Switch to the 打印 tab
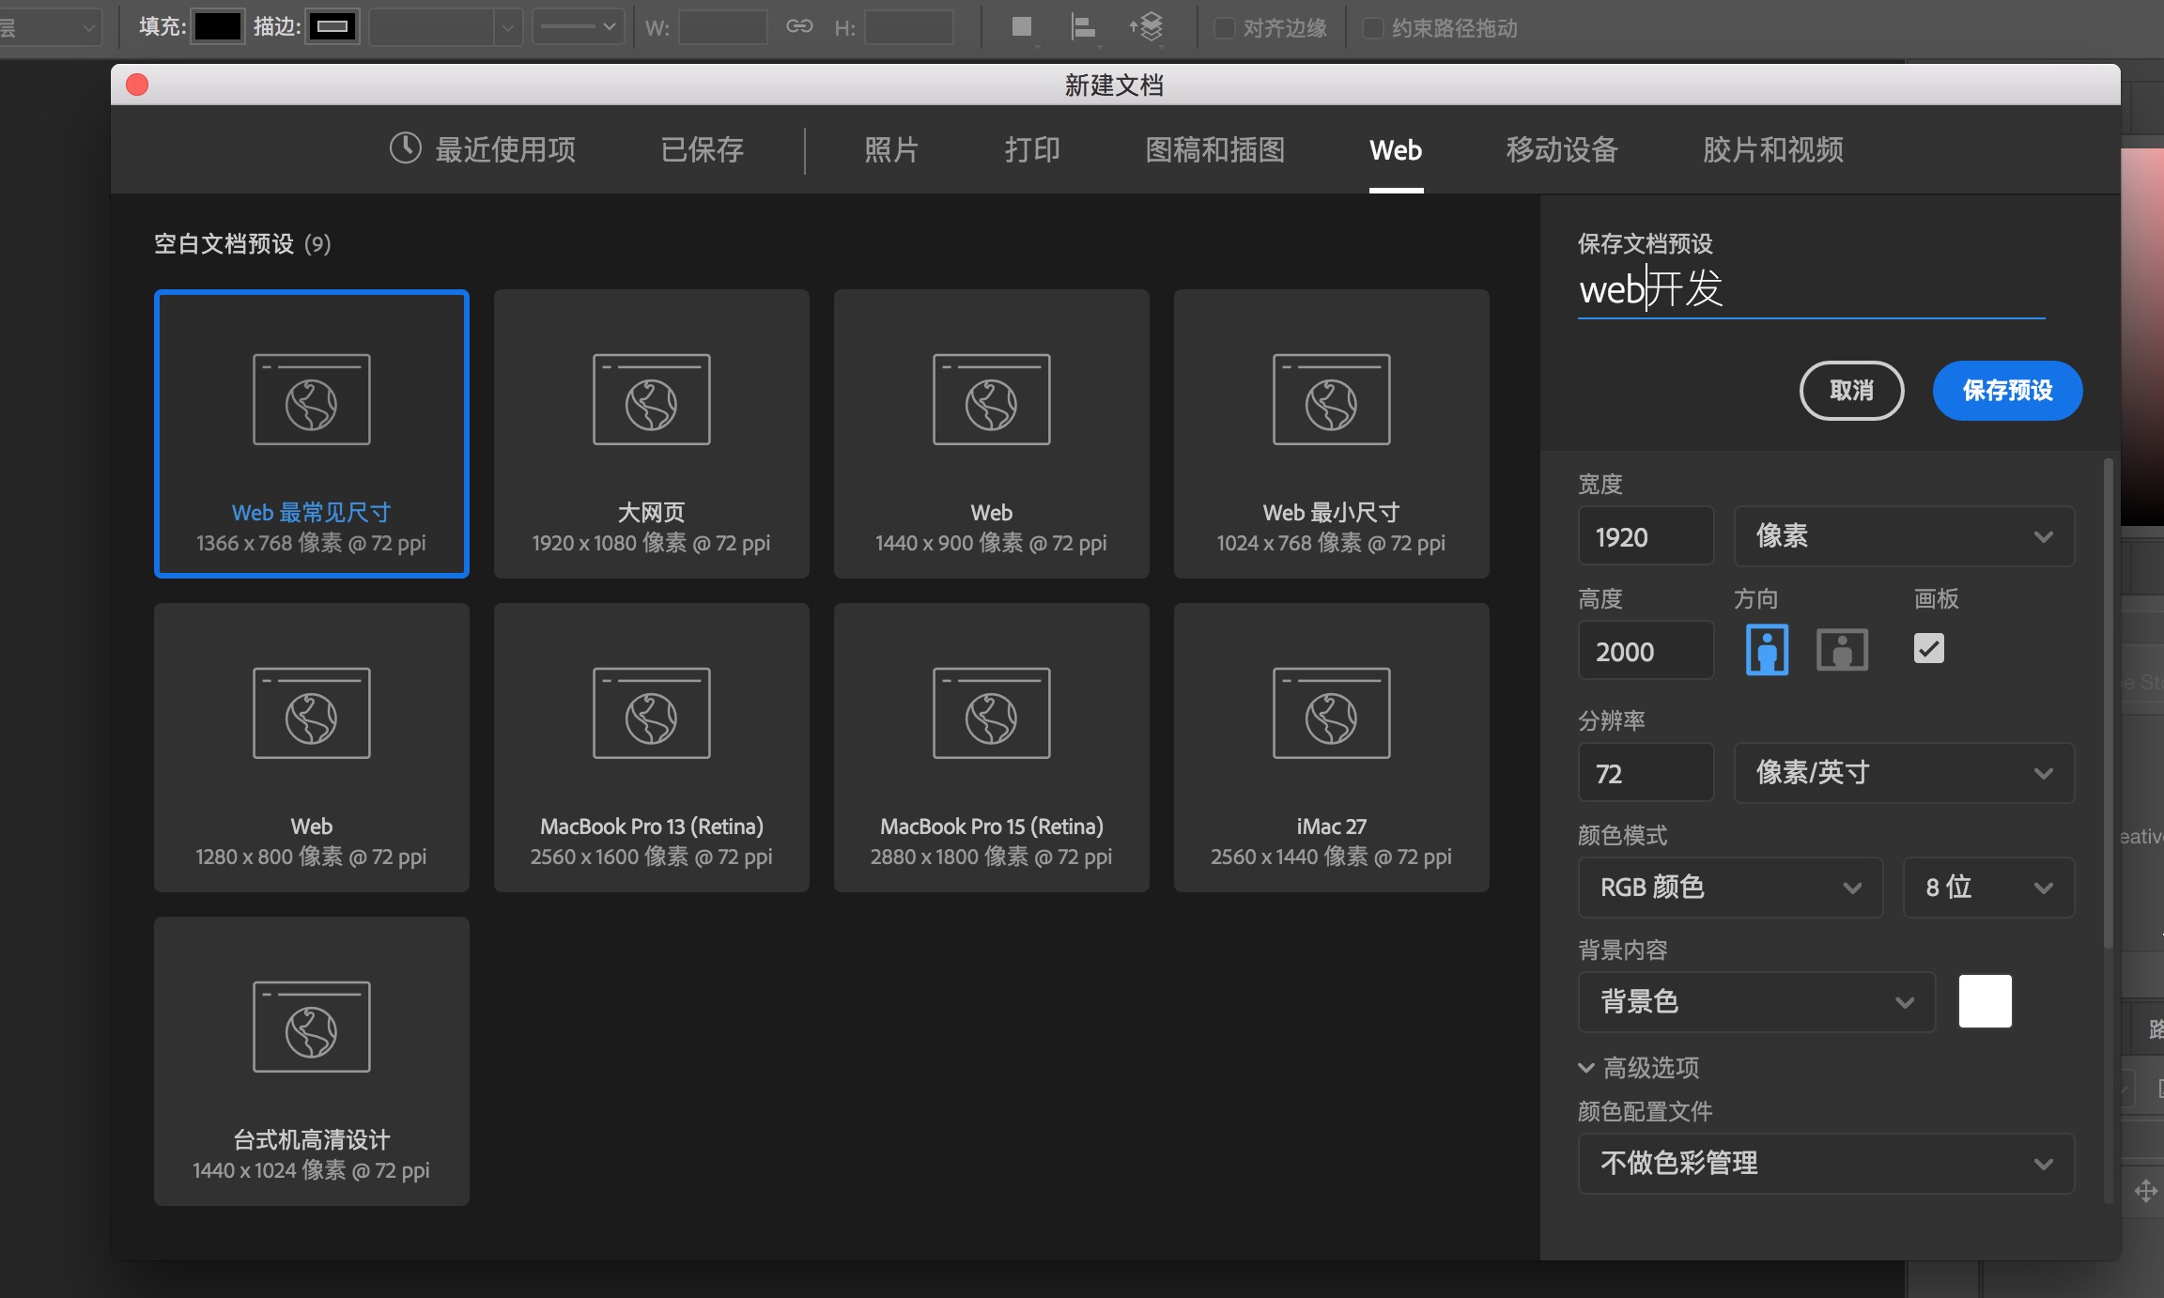Screen dimensions: 2164x1298 1031,150
